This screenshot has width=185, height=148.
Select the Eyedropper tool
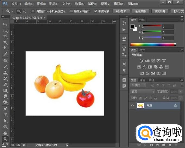[x=5, y=54]
